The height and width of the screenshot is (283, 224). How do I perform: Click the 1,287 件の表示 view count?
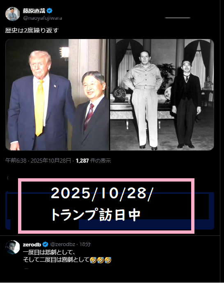tap(94, 161)
